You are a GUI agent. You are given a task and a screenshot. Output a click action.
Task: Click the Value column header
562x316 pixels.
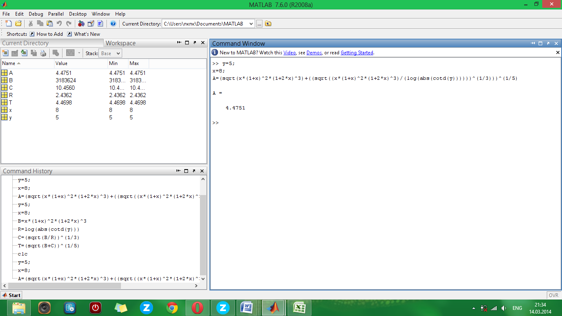point(81,63)
